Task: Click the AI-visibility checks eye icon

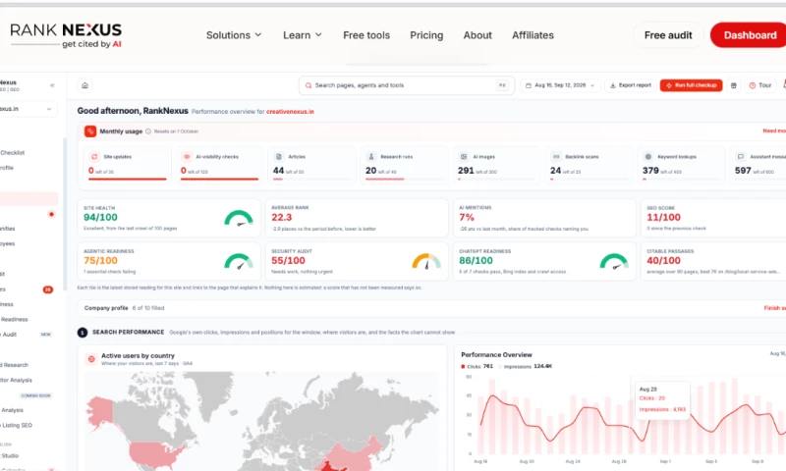Action: [187, 157]
